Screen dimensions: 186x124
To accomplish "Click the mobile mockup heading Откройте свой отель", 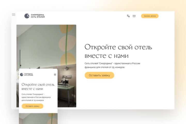I will coord(38,87).
